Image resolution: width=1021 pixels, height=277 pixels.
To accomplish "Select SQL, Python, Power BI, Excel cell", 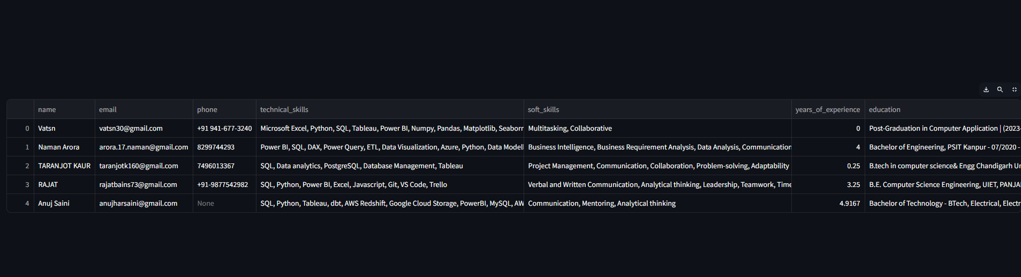I will pyautogui.click(x=390, y=184).
